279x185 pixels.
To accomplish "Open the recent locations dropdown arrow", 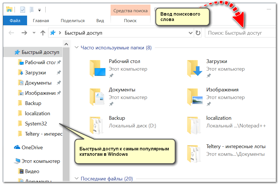I will point(34,33).
